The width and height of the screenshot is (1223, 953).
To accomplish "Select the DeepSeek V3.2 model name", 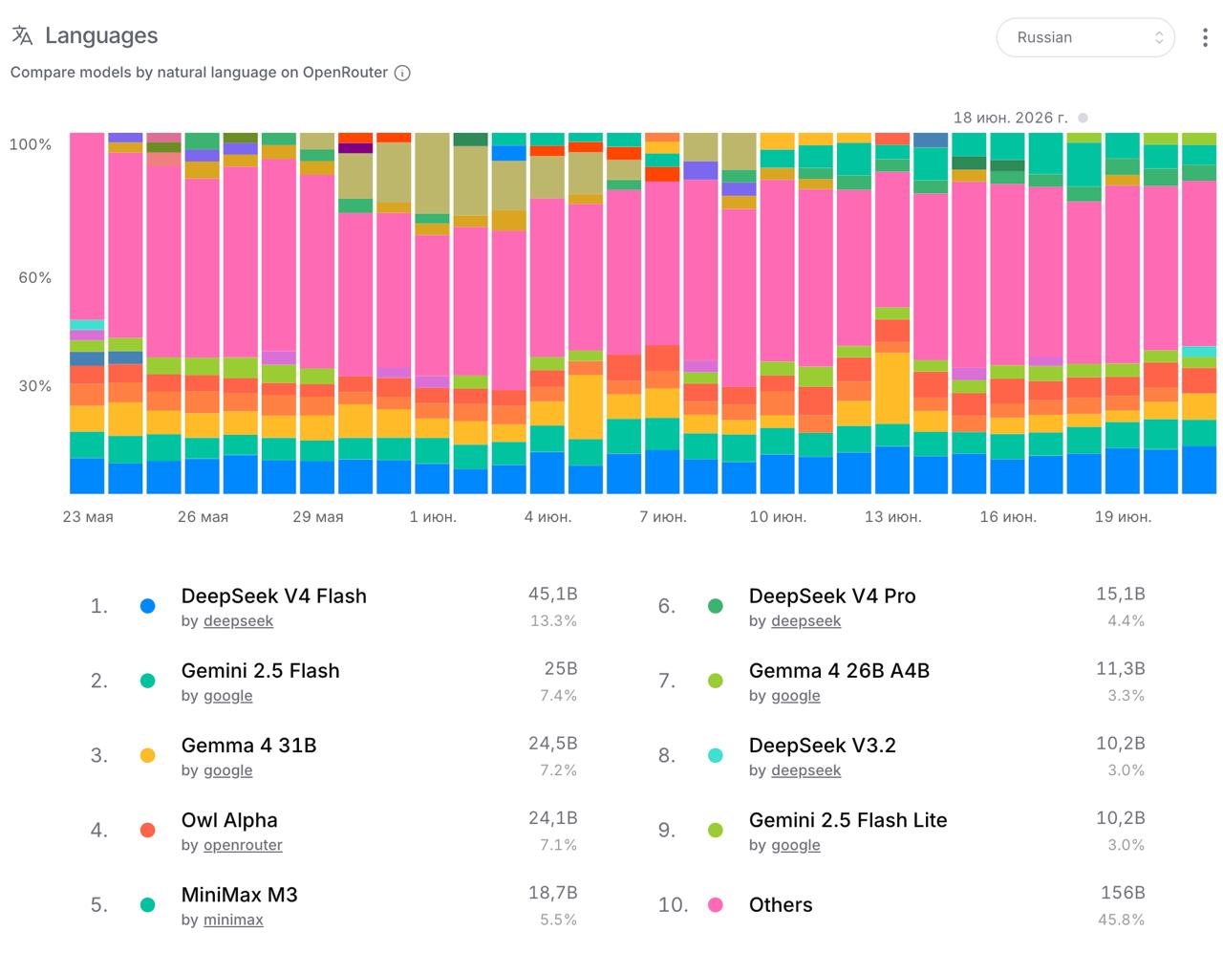I will 823,746.
